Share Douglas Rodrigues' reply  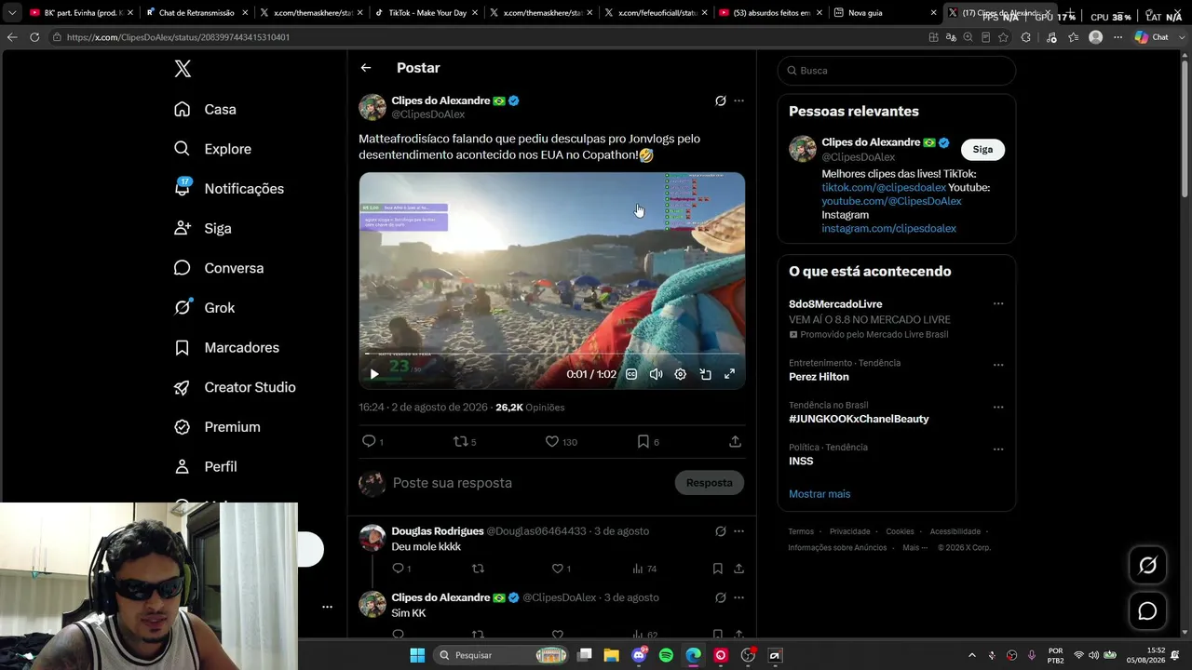[x=738, y=569]
